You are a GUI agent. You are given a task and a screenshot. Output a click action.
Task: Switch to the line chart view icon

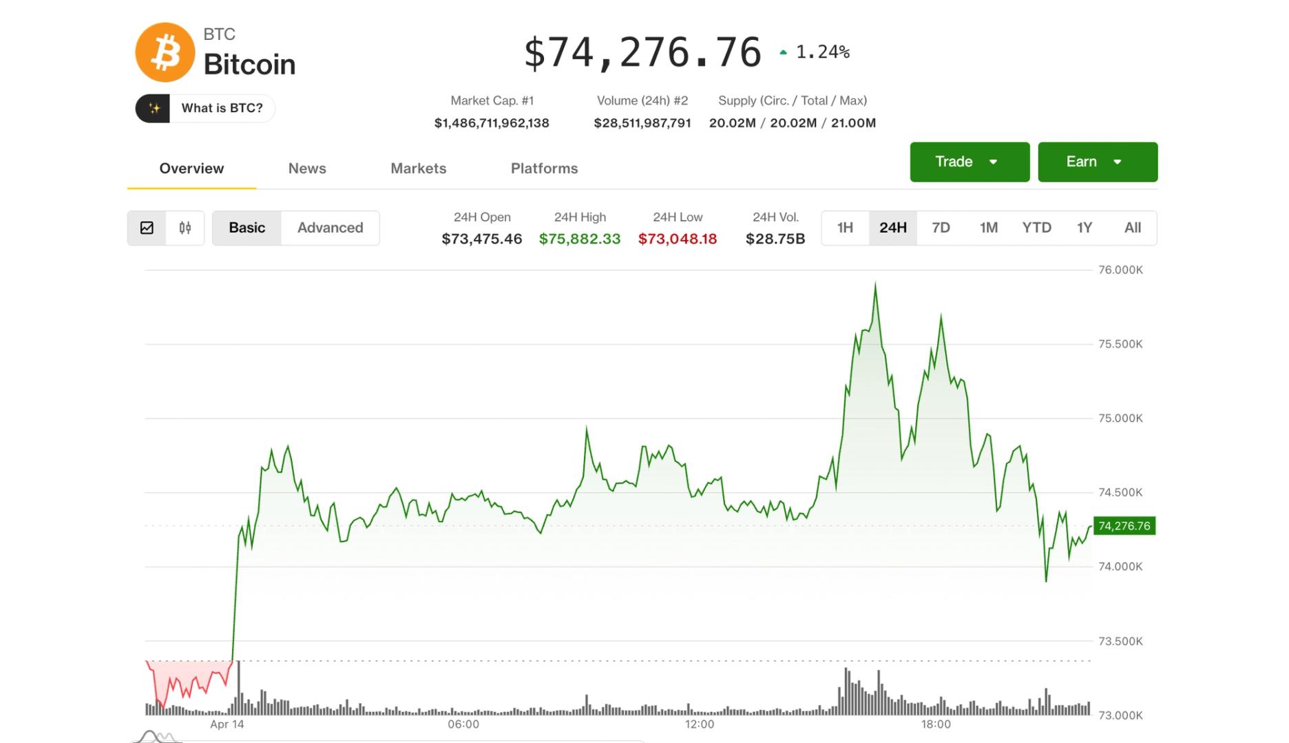147,228
